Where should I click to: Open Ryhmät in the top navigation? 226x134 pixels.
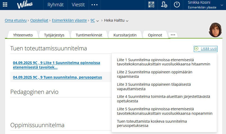pos(55,5)
